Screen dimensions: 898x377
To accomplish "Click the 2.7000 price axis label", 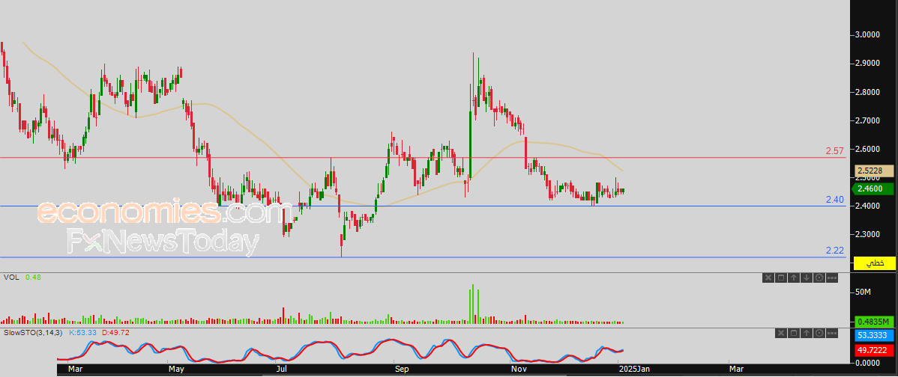I will 869,121.
